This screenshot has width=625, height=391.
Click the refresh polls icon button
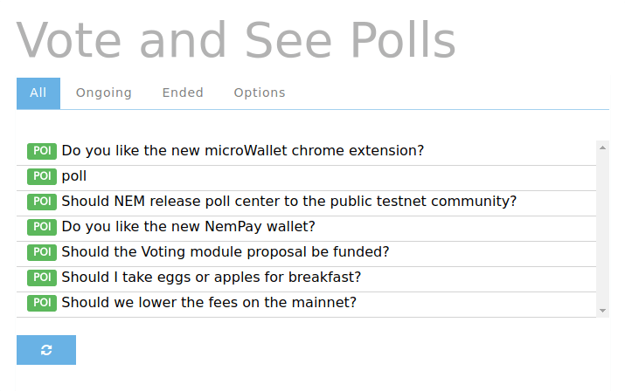click(46, 350)
